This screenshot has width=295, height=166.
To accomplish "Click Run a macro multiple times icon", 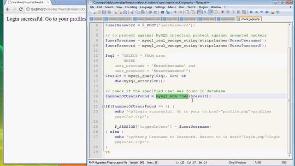I will pos(239,12).
